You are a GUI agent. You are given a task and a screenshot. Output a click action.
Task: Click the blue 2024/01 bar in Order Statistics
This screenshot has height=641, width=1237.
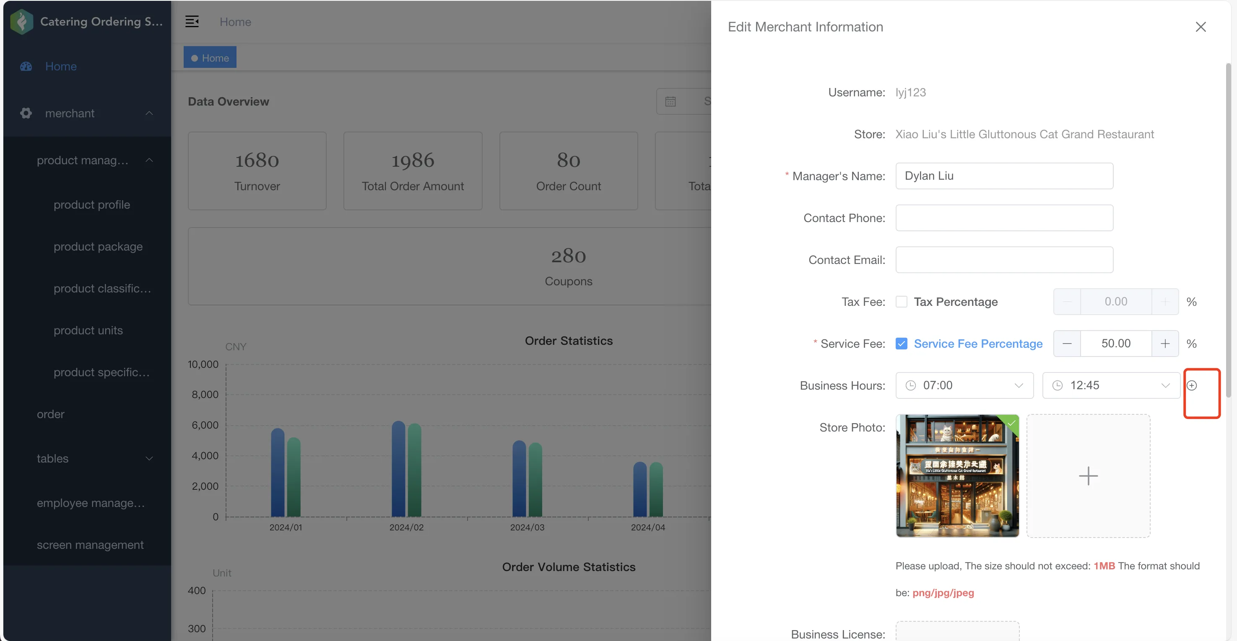278,473
